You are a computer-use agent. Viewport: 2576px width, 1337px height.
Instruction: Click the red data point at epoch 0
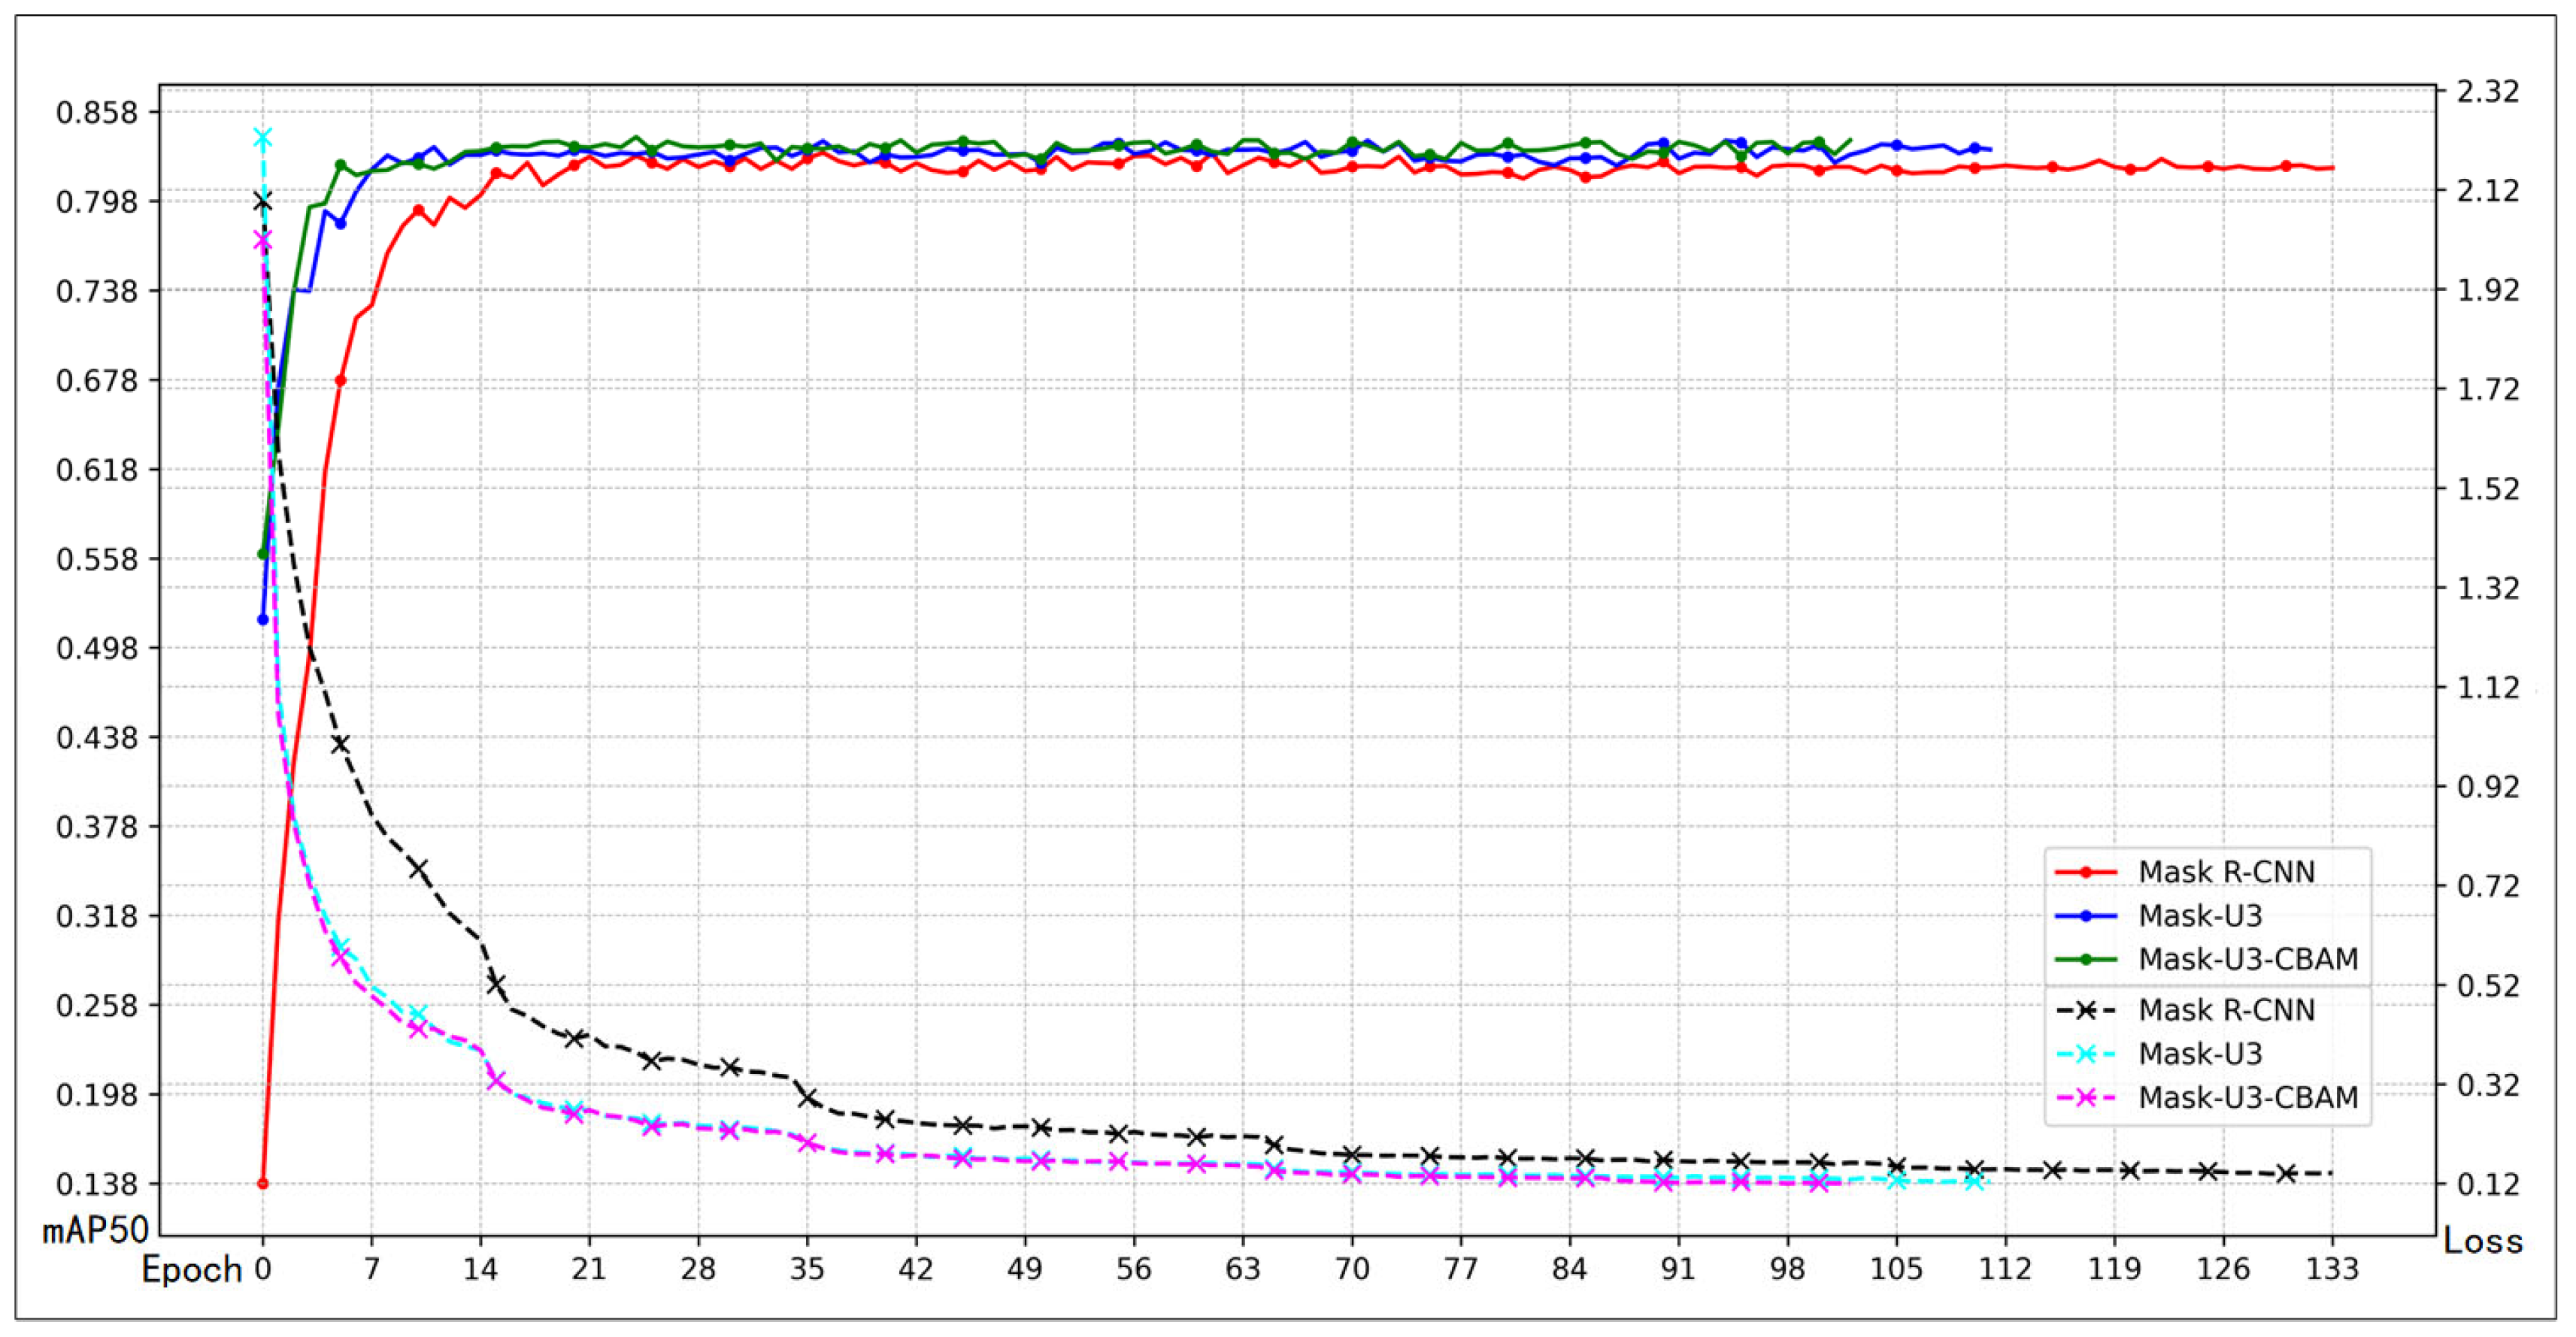pos(263,1184)
